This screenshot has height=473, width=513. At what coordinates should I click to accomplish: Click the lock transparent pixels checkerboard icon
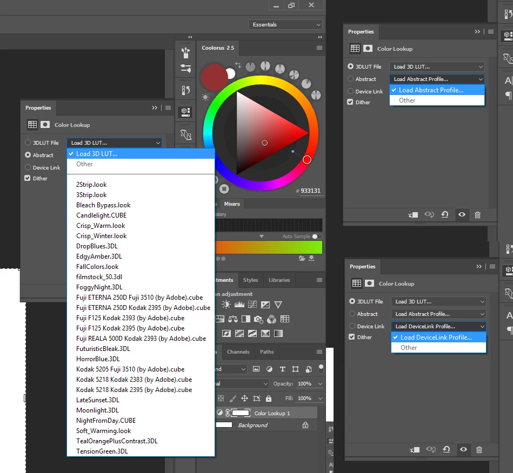pyautogui.click(x=221, y=398)
